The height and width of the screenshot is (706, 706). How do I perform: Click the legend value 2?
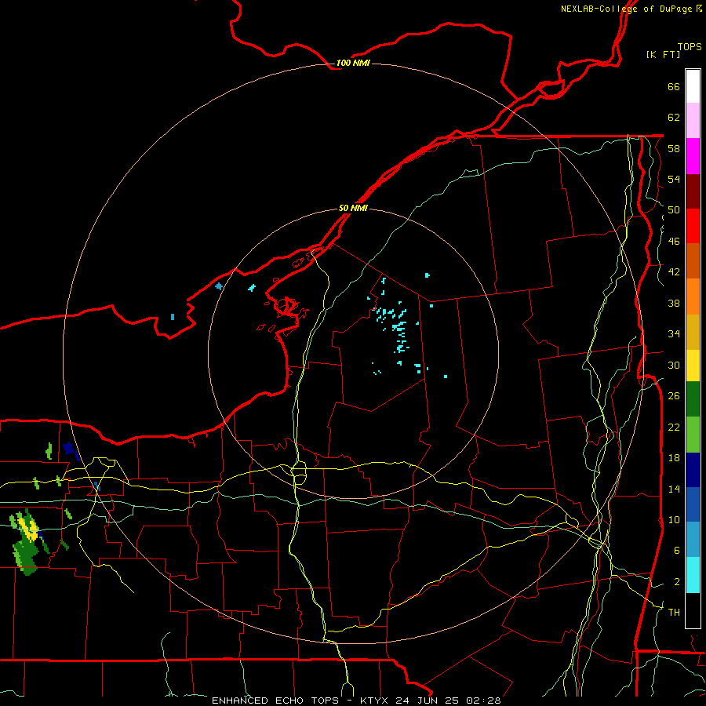point(676,581)
